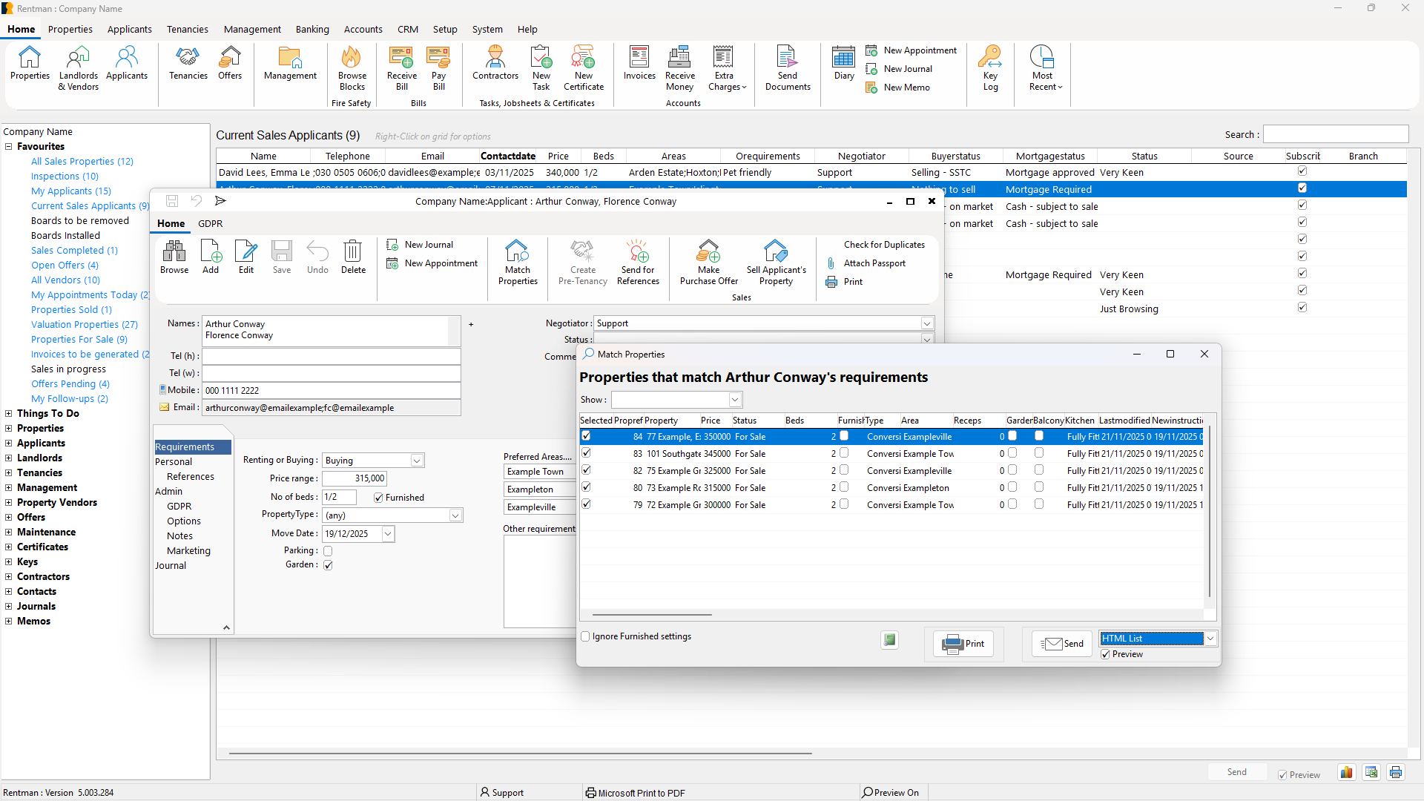Open Match Properties for the applicant

[517, 262]
